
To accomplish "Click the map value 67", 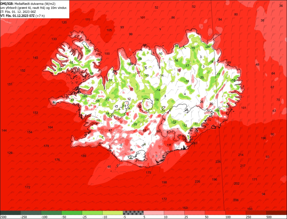I will click(x=272, y=87).
